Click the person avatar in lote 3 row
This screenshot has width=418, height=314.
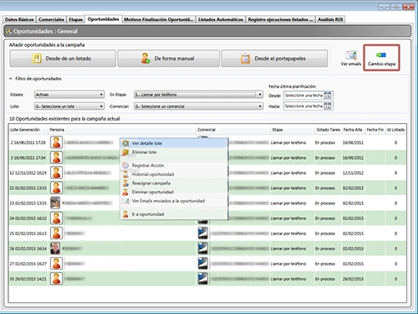(56, 157)
